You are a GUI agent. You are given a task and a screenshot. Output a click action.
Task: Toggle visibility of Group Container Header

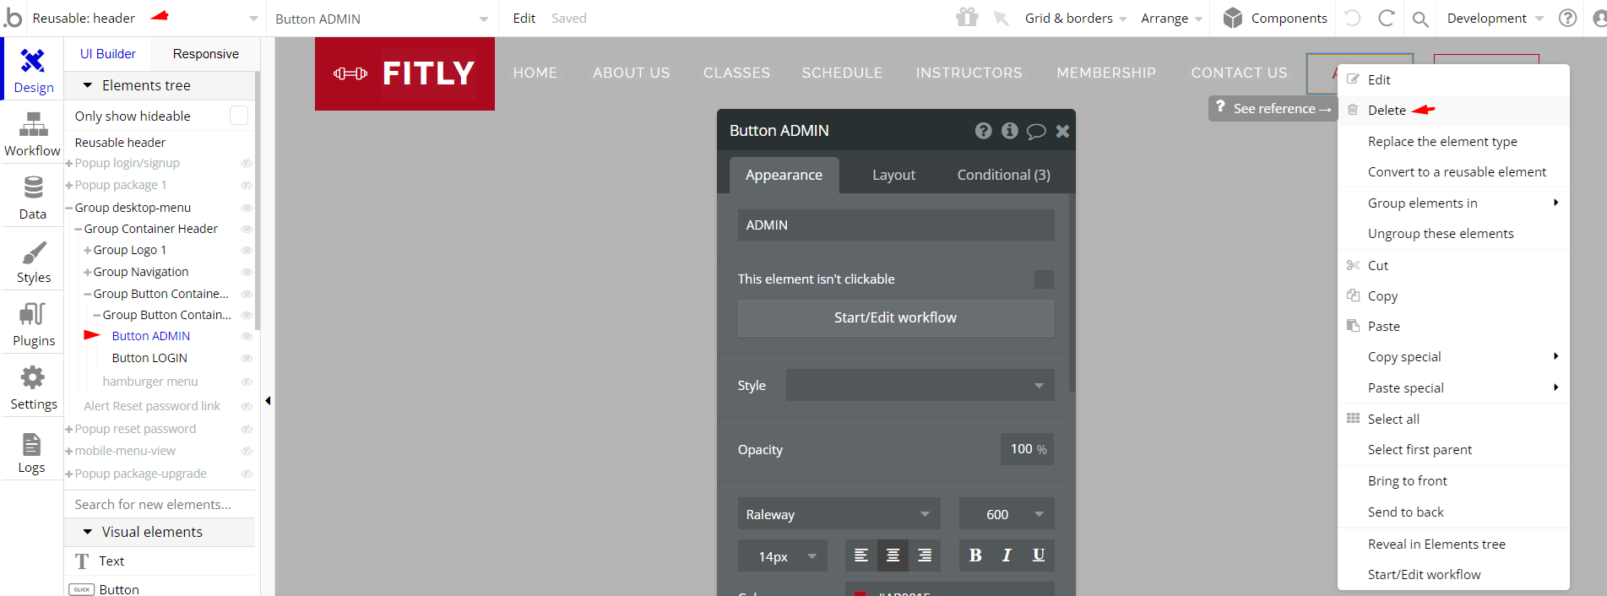(247, 229)
